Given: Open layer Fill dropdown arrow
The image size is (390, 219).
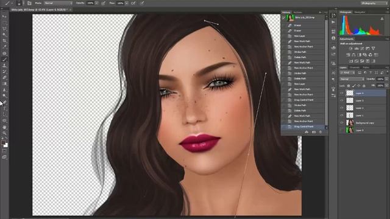Looking at the screenshot, I should pyautogui.click(x=386, y=86).
